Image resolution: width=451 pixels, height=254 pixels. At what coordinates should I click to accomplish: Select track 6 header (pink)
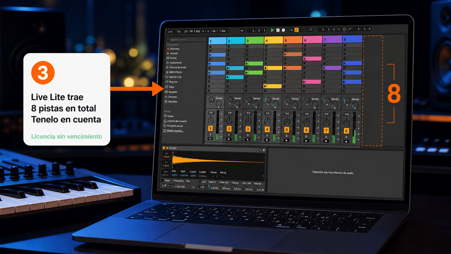(312, 40)
